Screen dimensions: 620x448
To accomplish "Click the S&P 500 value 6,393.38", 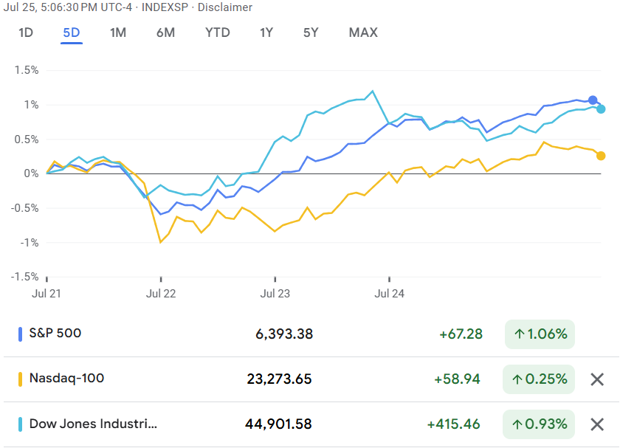I will (x=284, y=334).
